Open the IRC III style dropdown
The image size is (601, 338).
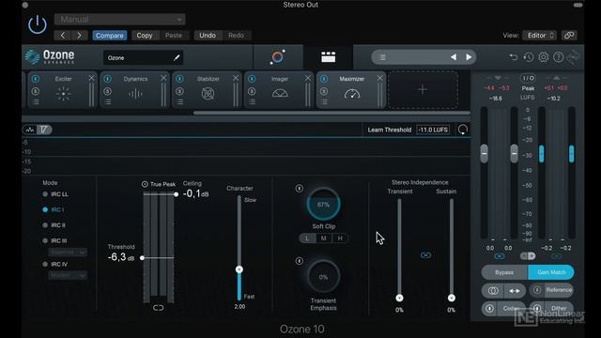(68, 253)
